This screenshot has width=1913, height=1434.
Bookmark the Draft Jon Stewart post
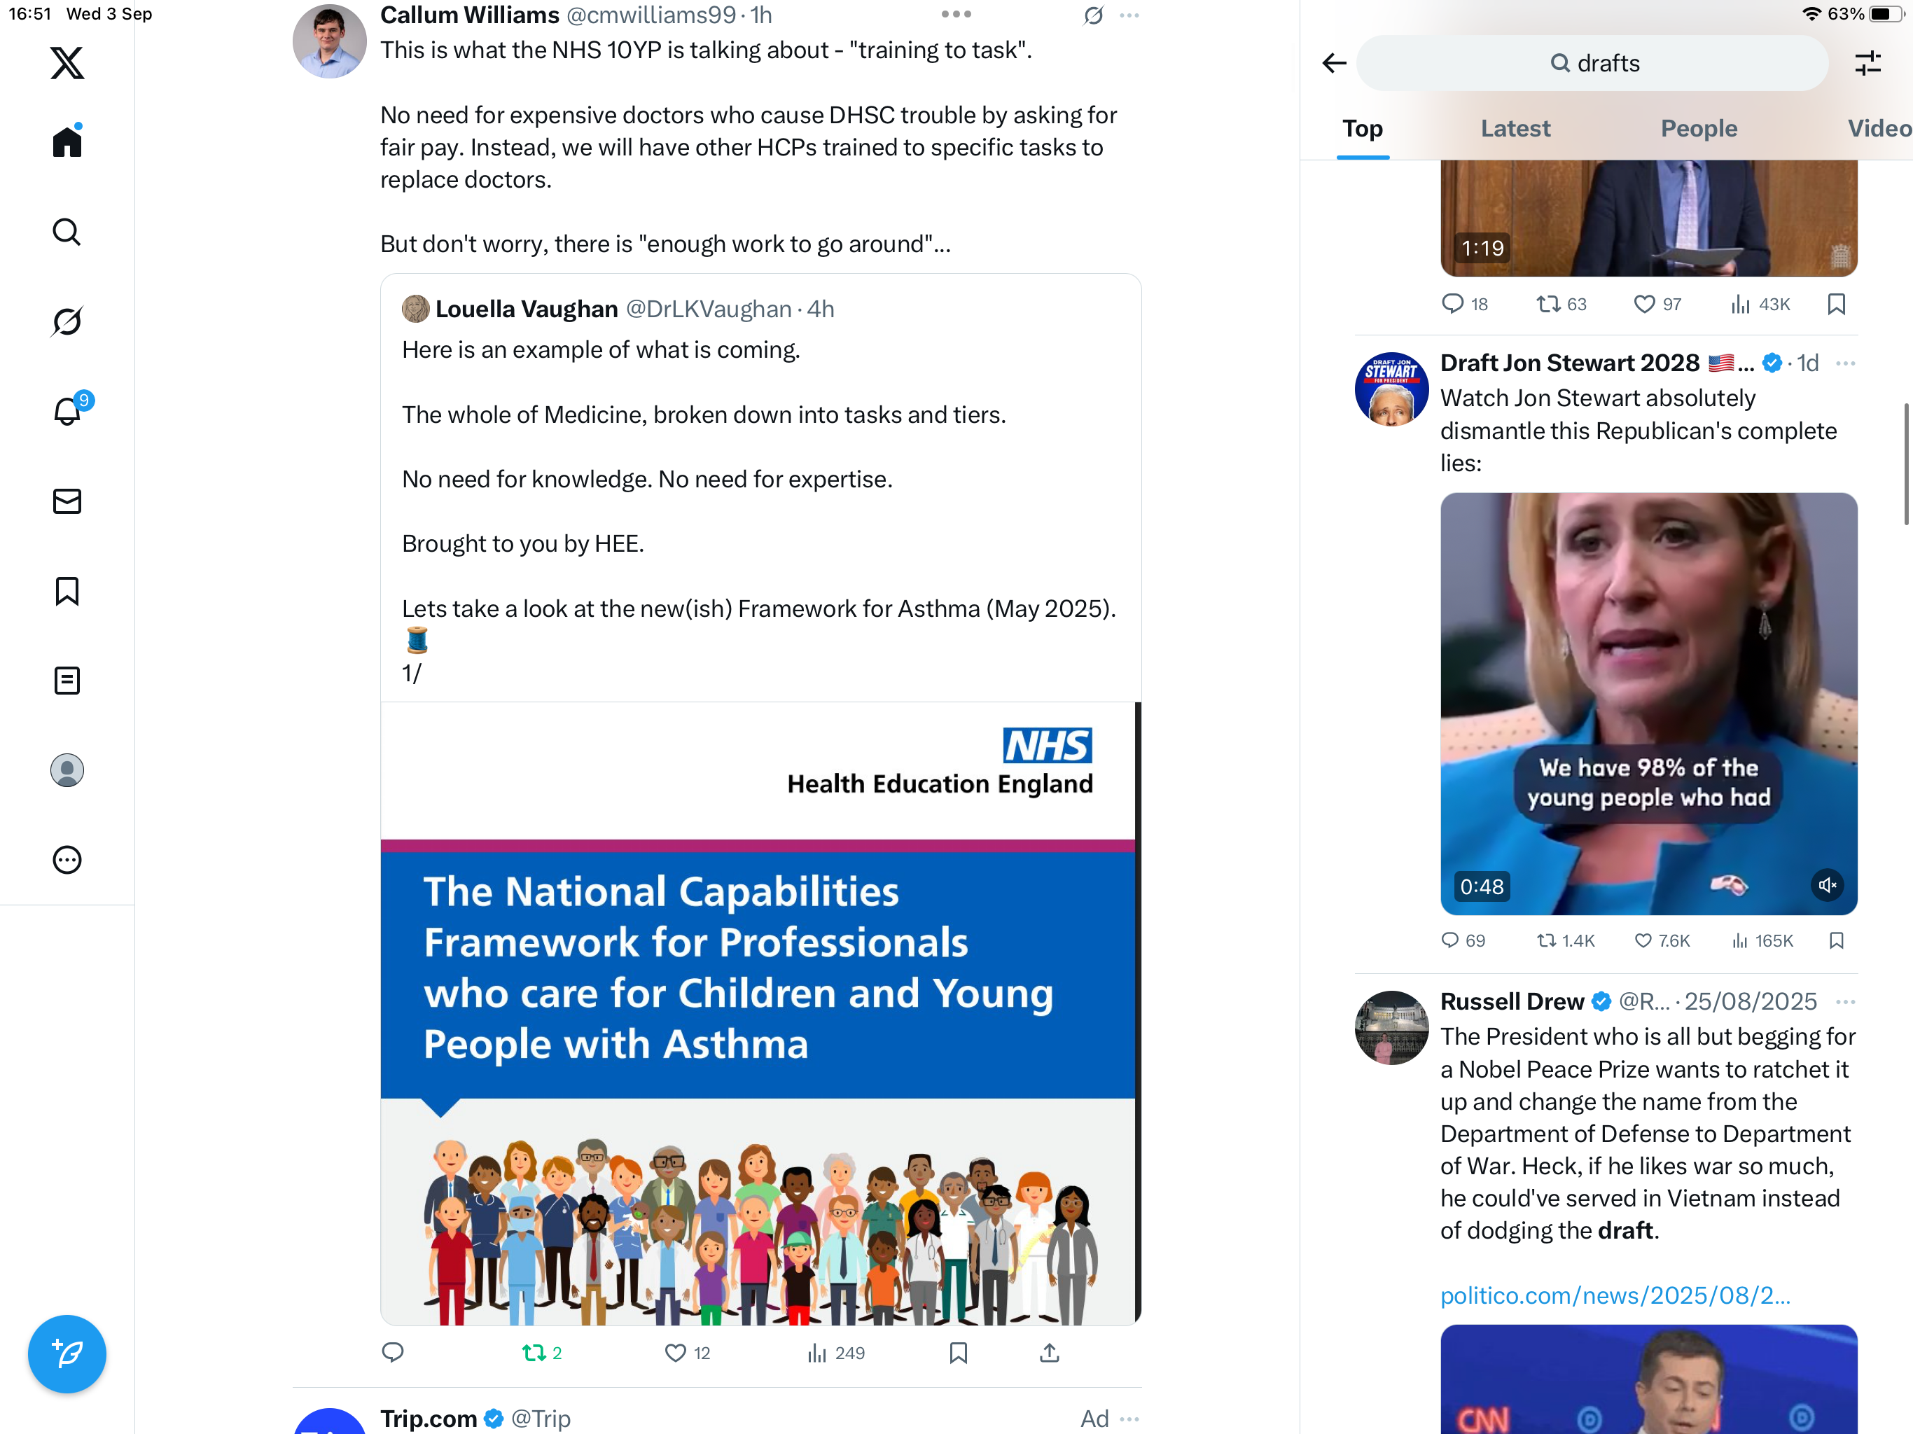tap(1837, 940)
